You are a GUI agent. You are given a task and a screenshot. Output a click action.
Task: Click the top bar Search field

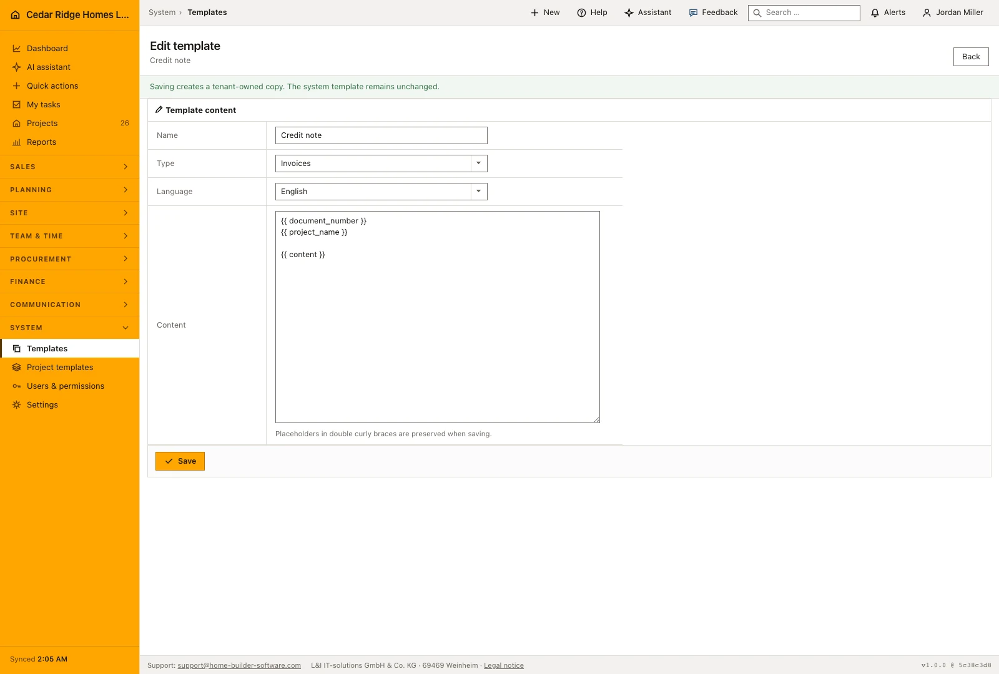804,12
